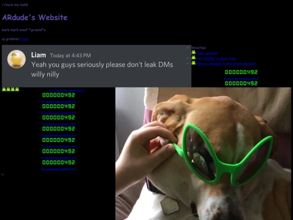Click the last frog in the four-frog row
Screen dimensions: 293x220
[17, 89]
